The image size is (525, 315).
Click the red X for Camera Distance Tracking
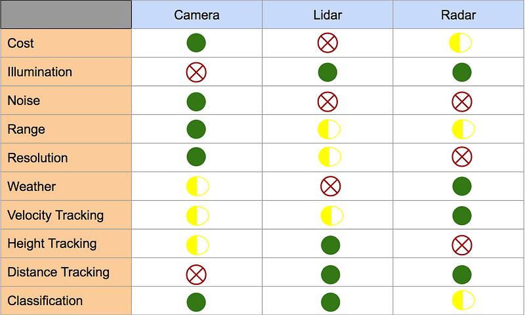coord(196,274)
